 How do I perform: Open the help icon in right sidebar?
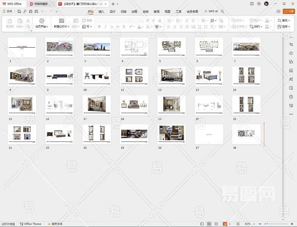(291, 97)
